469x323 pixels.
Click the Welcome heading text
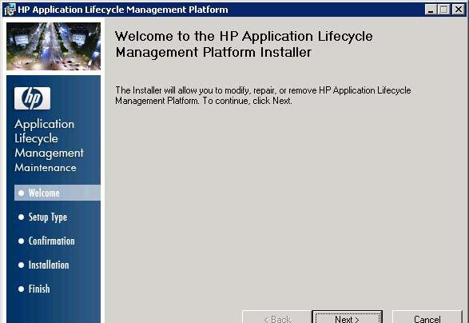point(244,44)
